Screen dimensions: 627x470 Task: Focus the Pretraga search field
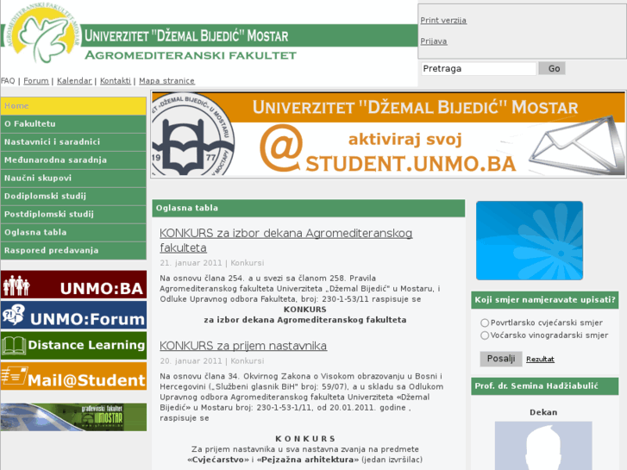tap(479, 68)
